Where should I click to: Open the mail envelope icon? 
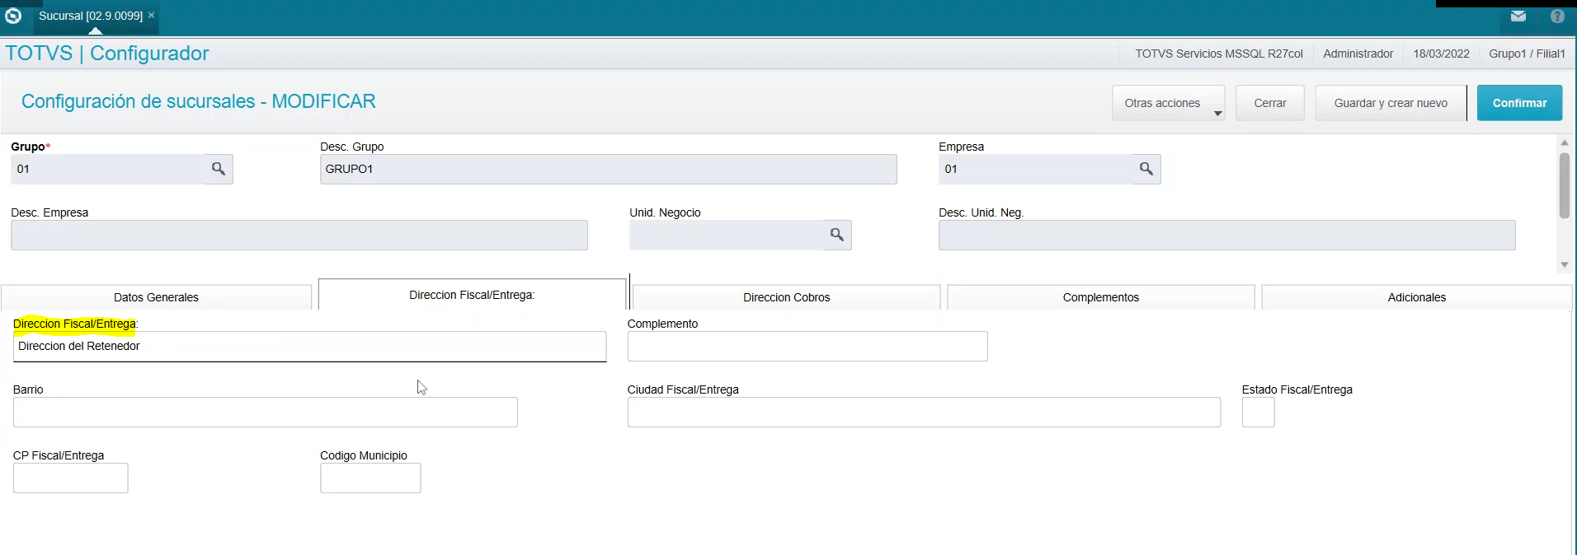pos(1518,16)
